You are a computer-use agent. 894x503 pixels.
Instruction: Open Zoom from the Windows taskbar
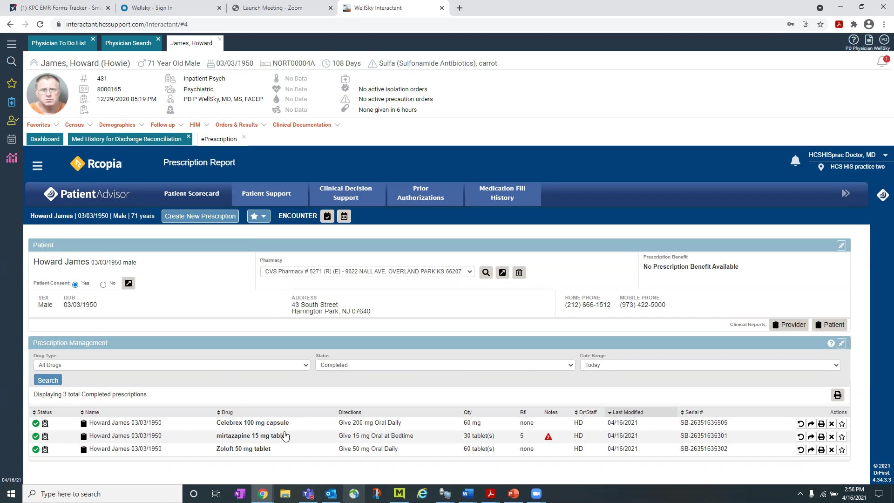(x=536, y=494)
